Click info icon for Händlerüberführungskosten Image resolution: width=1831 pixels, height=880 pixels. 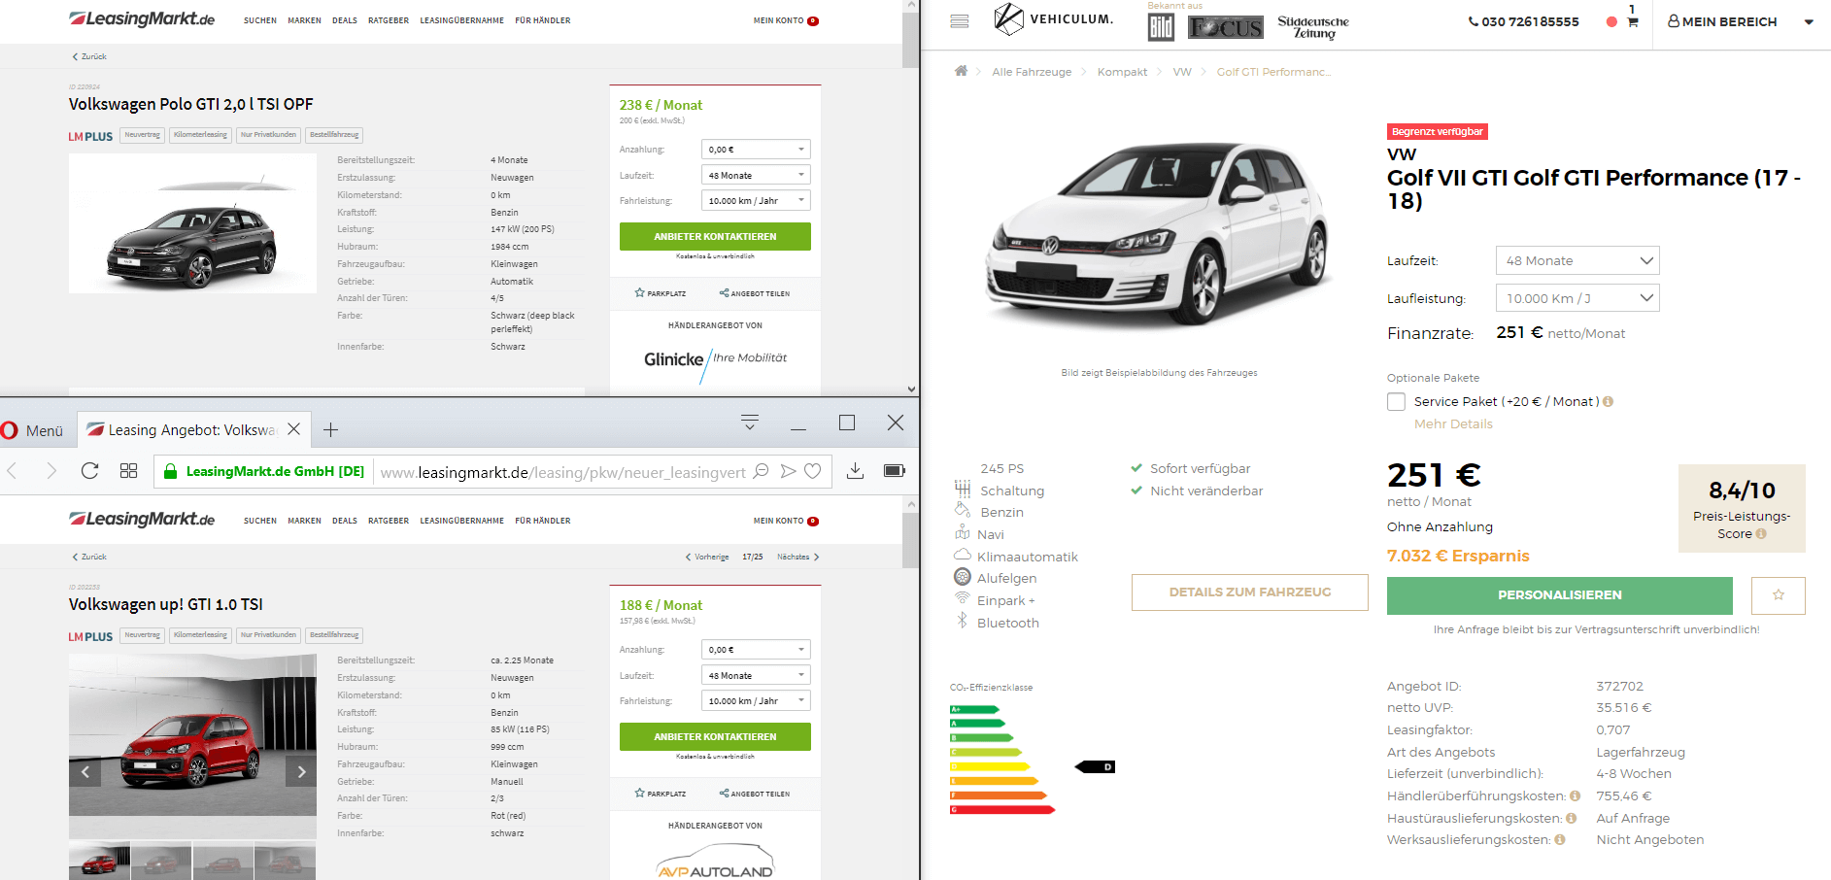[x=1575, y=796]
